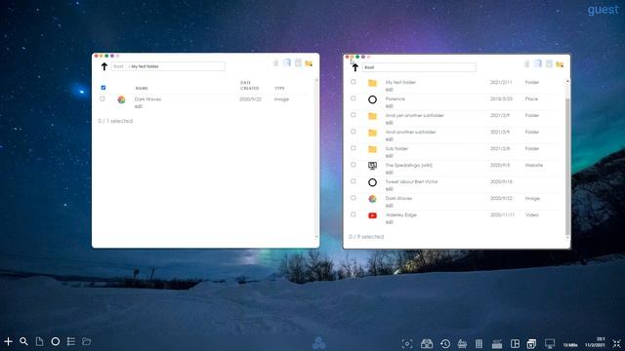Click the document page icon in bottom bar
Screen dimensions: 625x351
[x=39, y=341]
